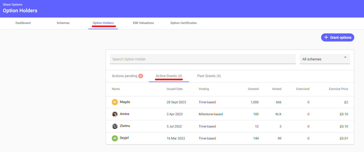364x152 pixels.
Task: Switch to Actions pending tab
Action: 127,76
